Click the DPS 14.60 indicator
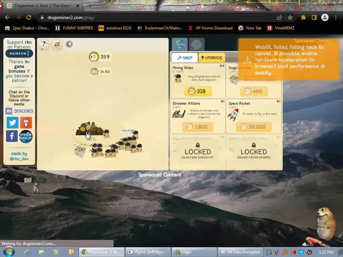The image size is (343, 257). coord(100,72)
